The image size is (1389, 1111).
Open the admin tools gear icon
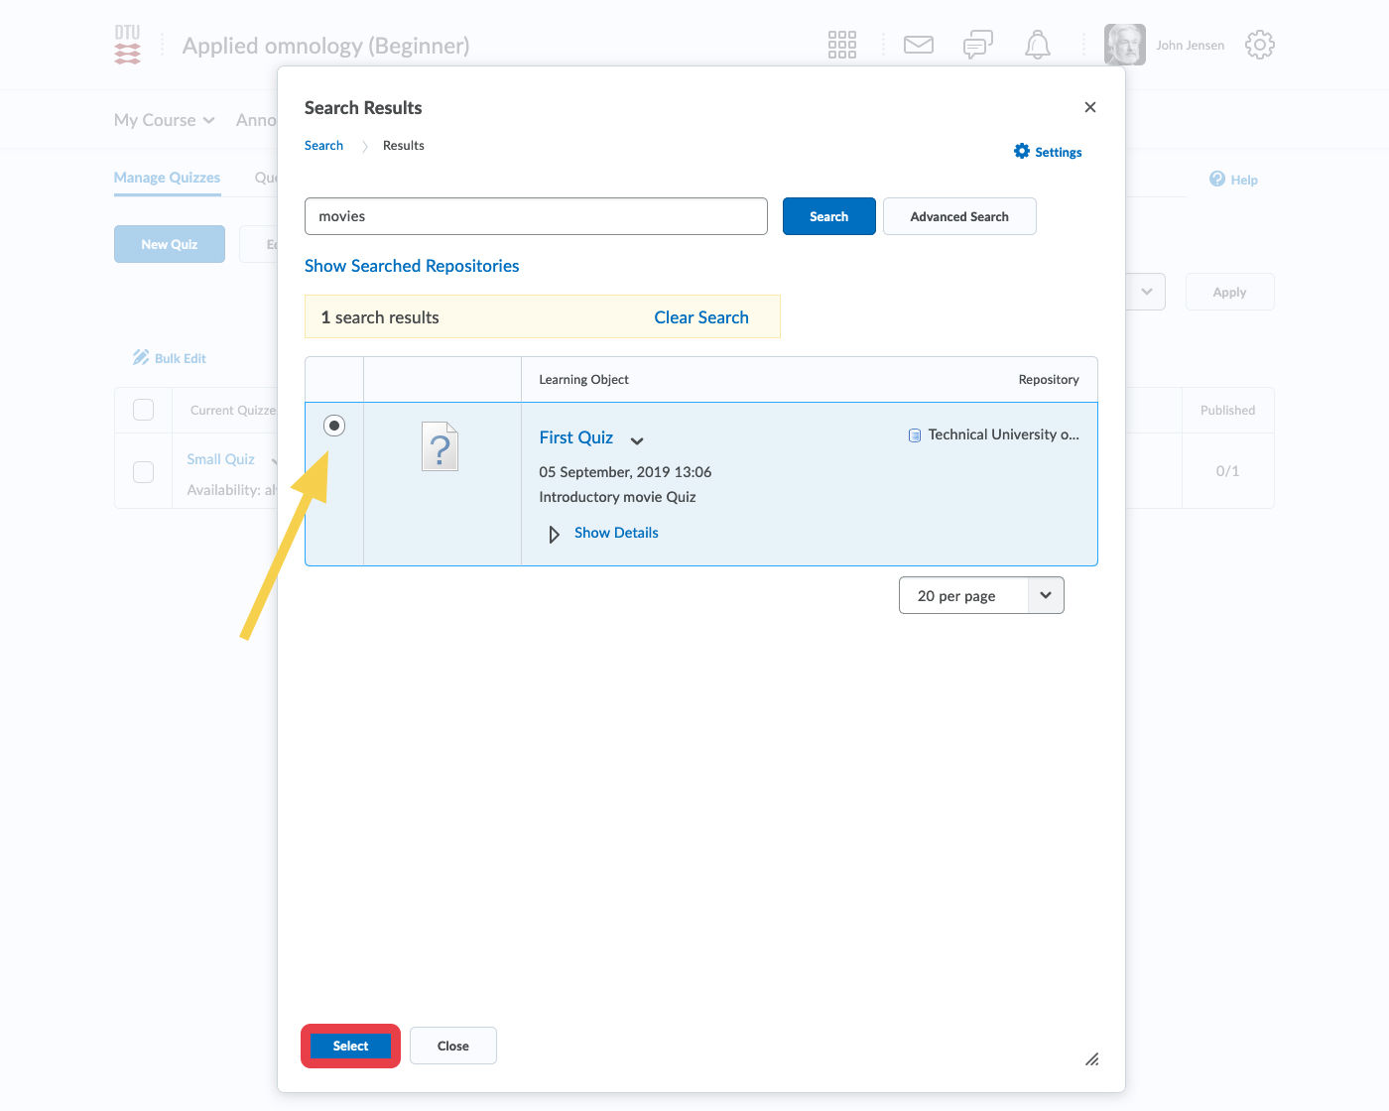point(1259,45)
